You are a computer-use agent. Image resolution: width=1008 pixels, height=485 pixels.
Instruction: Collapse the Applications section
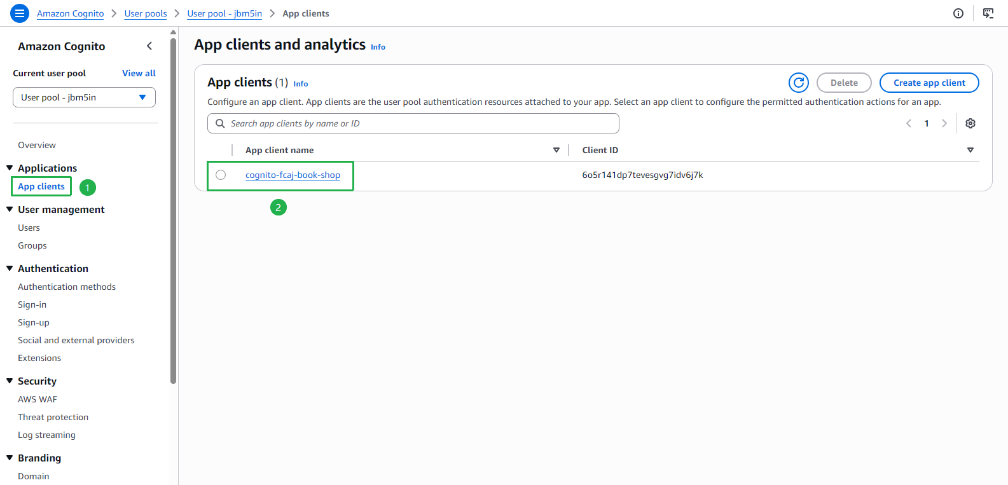pos(10,168)
